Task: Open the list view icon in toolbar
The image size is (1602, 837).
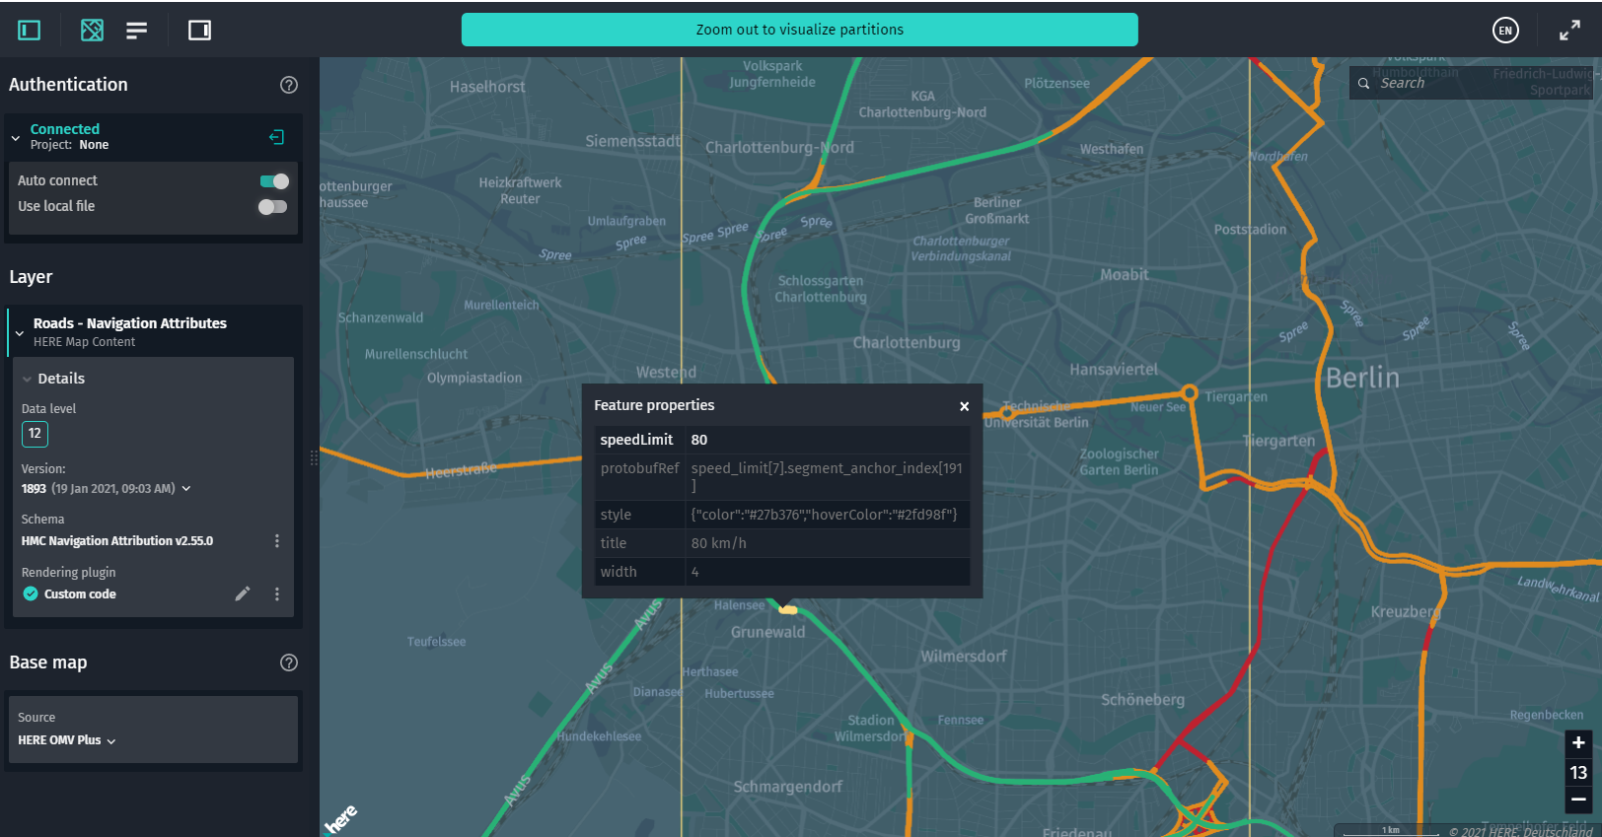Action: click(137, 31)
